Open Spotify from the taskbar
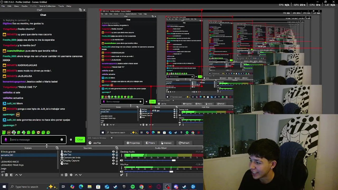The image size is (338, 190). 133,187
